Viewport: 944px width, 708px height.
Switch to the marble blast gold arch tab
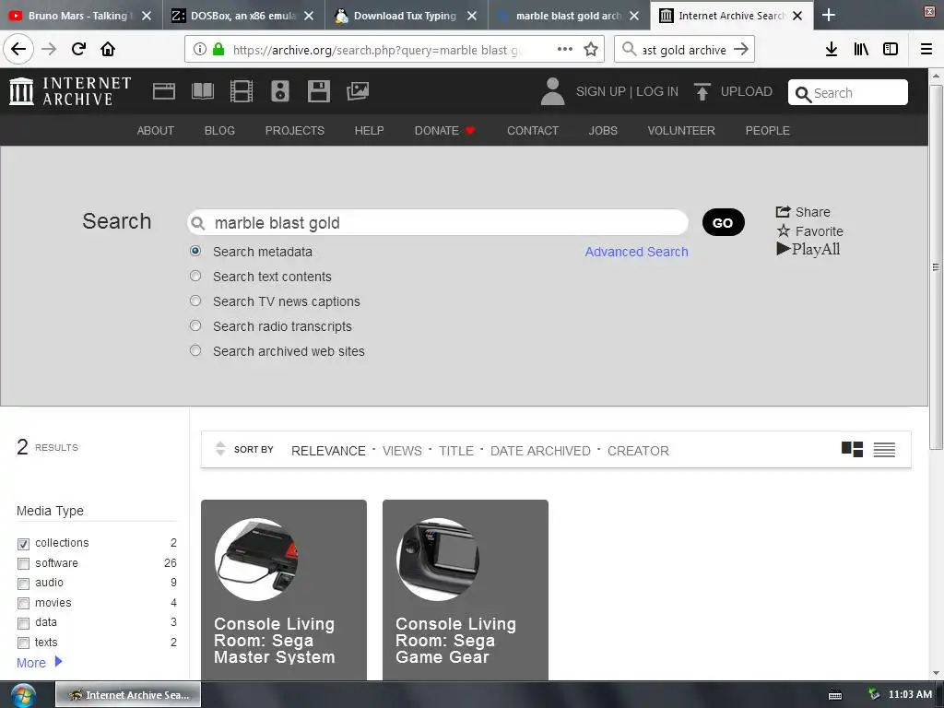[568, 16]
